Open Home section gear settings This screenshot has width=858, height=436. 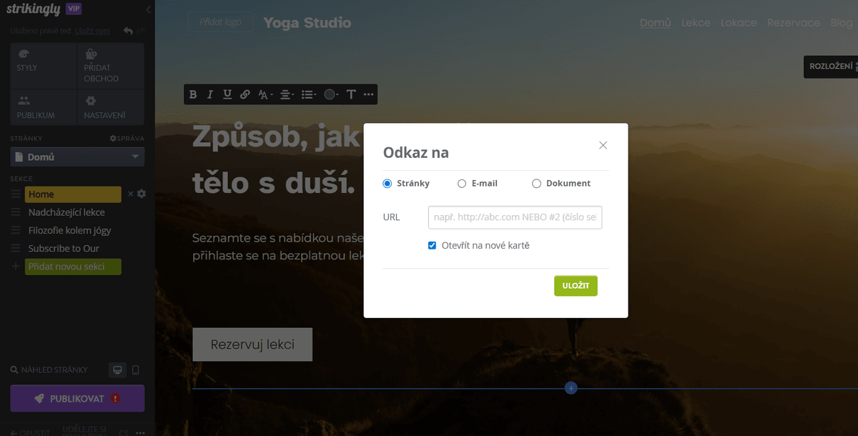[x=142, y=194]
